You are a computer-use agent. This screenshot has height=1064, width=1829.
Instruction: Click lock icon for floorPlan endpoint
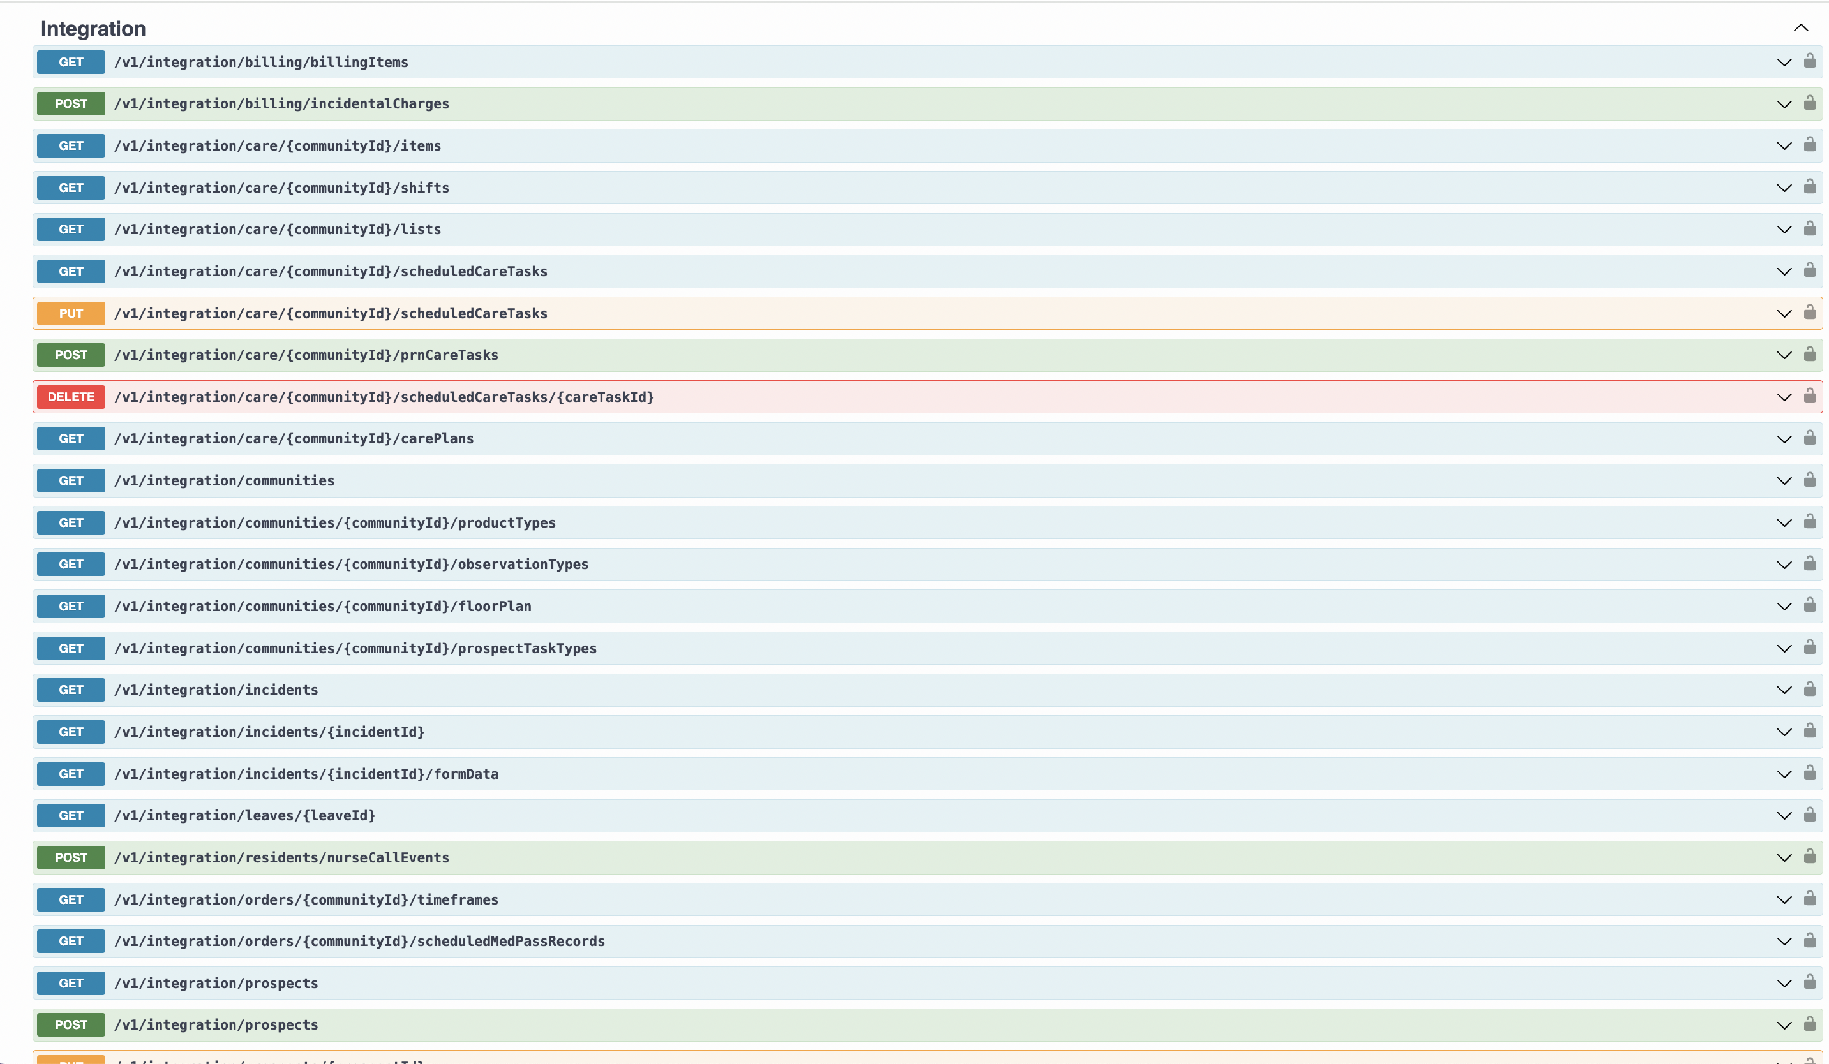1809,605
